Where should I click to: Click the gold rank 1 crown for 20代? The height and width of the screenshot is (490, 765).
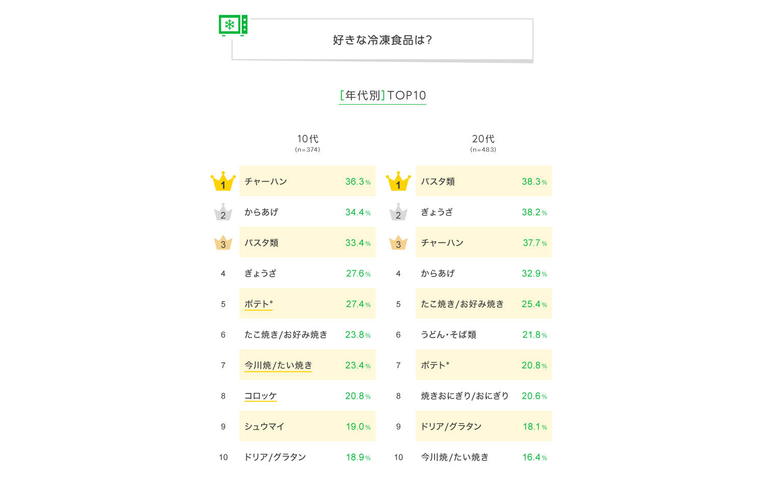(398, 182)
